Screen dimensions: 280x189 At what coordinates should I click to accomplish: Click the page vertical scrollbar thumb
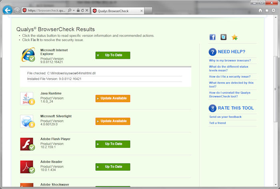tap(276, 89)
